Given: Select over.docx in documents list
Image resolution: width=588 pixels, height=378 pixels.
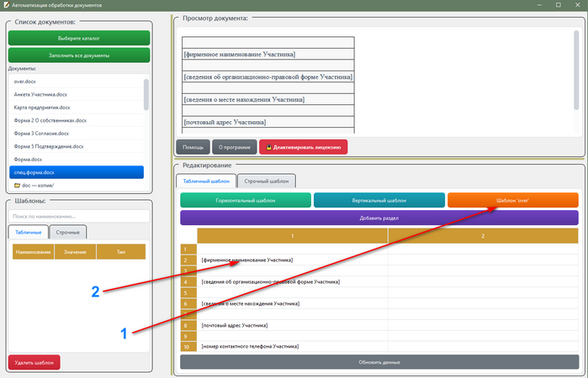Looking at the screenshot, I should click(76, 81).
